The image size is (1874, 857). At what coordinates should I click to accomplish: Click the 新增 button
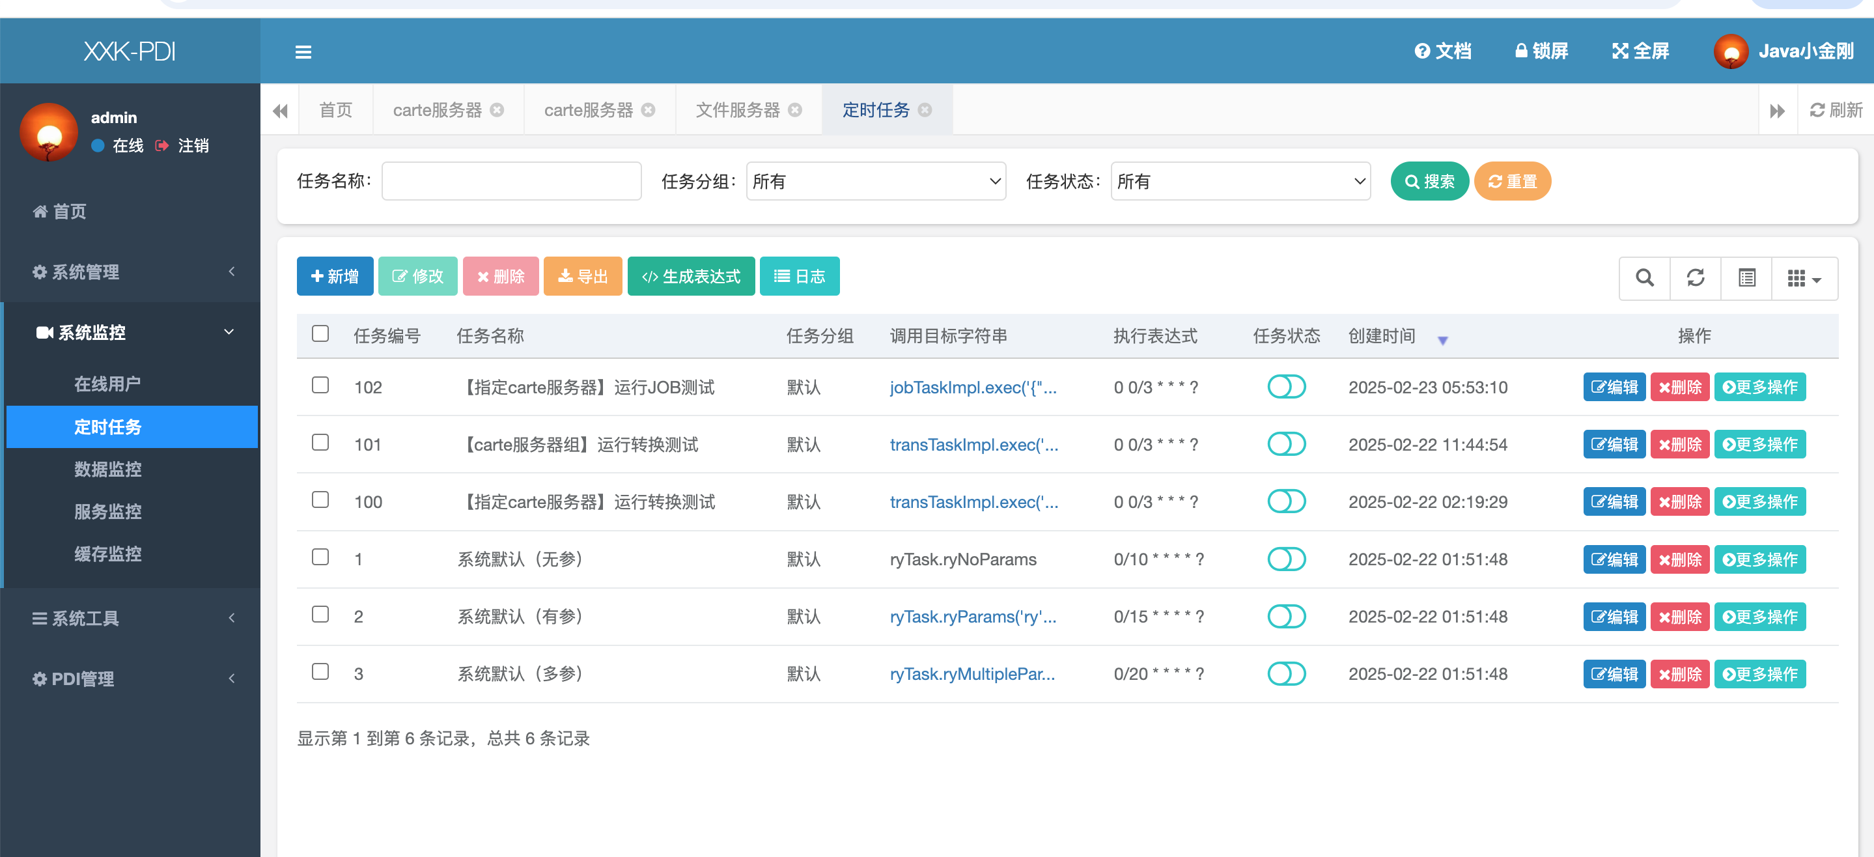tap(335, 277)
